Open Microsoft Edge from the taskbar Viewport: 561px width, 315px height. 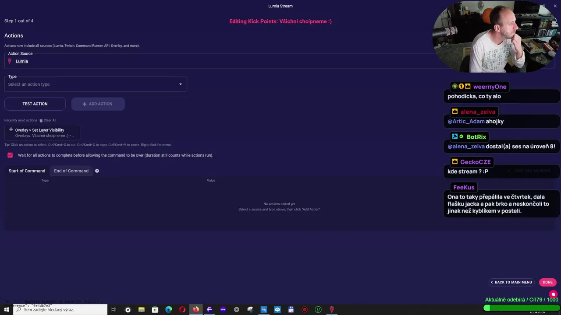pyautogui.click(x=168, y=309)
